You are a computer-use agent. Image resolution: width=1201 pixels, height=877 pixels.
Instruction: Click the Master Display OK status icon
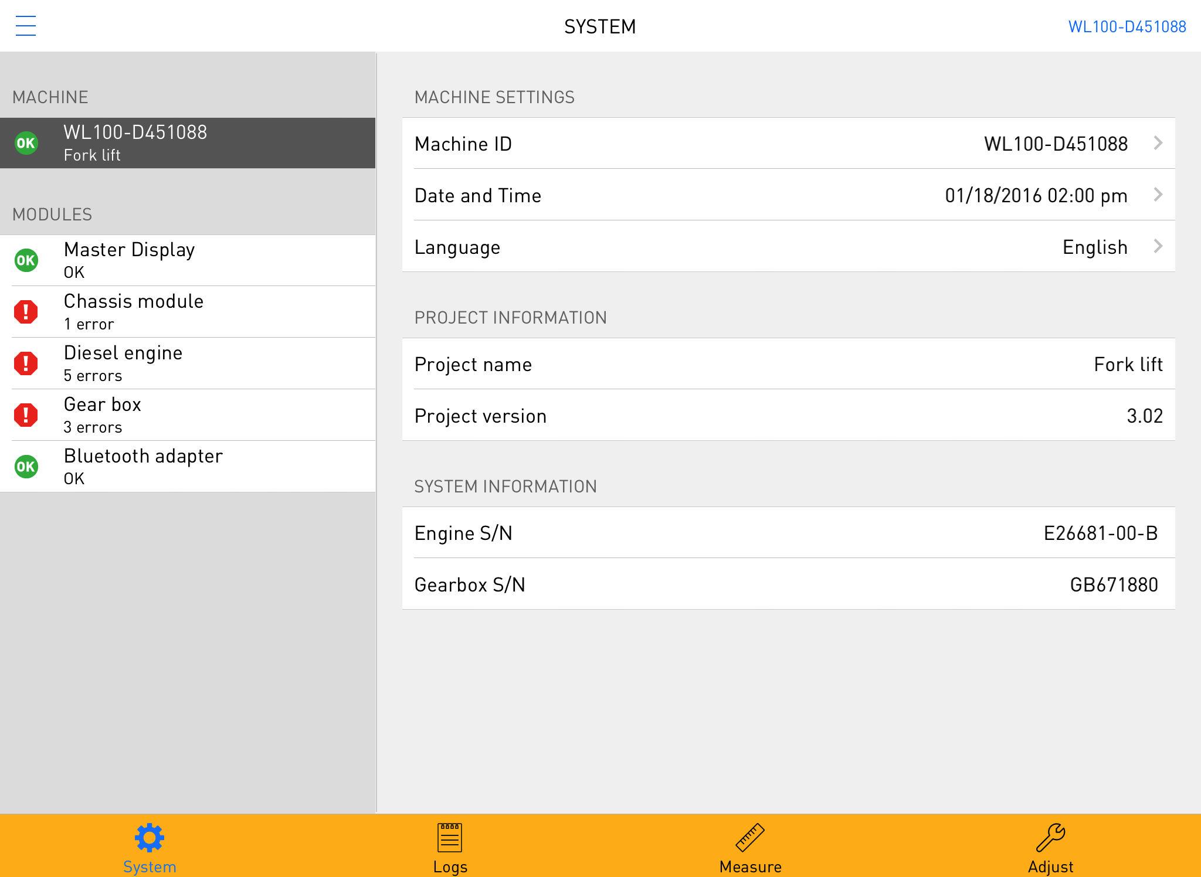[26, 260]
